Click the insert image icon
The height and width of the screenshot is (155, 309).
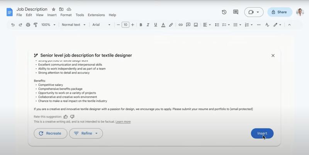click(196, 25)
